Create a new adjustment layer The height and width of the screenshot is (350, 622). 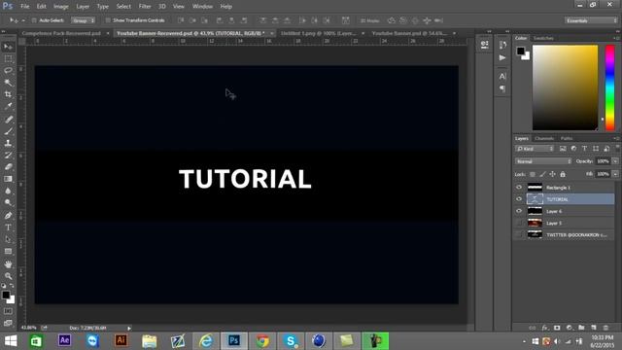tap(570, 328)
